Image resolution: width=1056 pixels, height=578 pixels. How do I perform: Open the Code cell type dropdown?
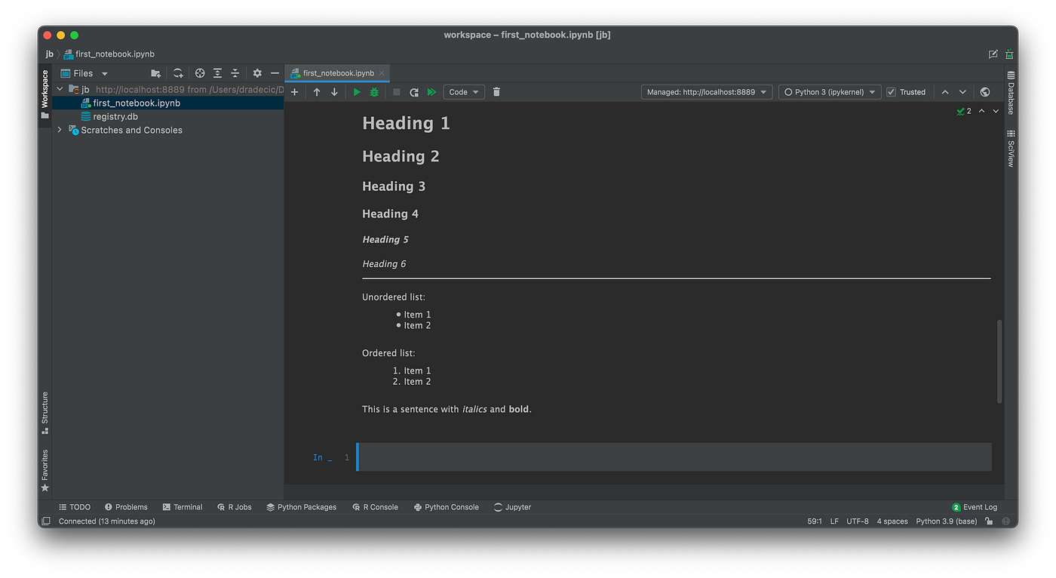click(x=463, y=91)
